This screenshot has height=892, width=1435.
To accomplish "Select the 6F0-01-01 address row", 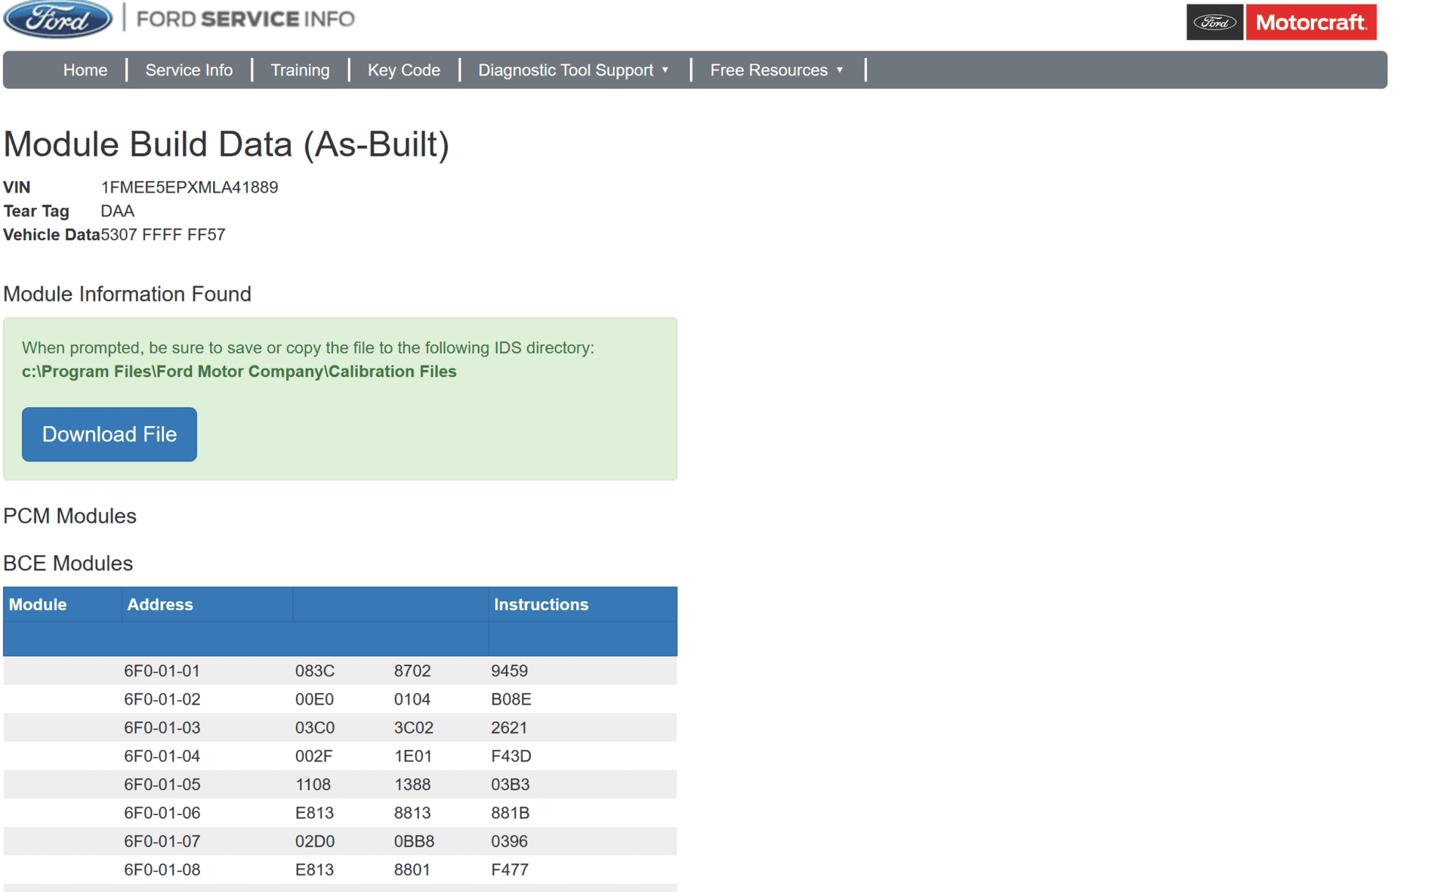I will 340,671.
